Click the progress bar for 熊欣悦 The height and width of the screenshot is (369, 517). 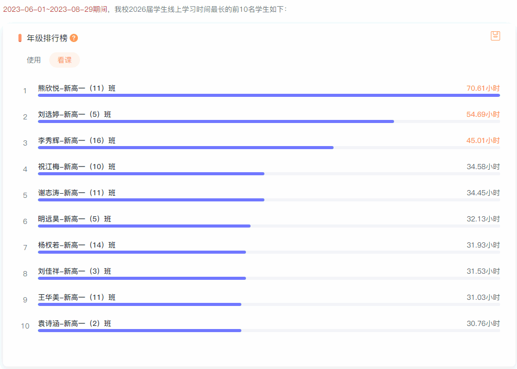[269, 95]
